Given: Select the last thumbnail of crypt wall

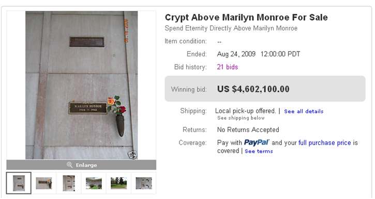Looking at the screenshot, I should point(144,183).
